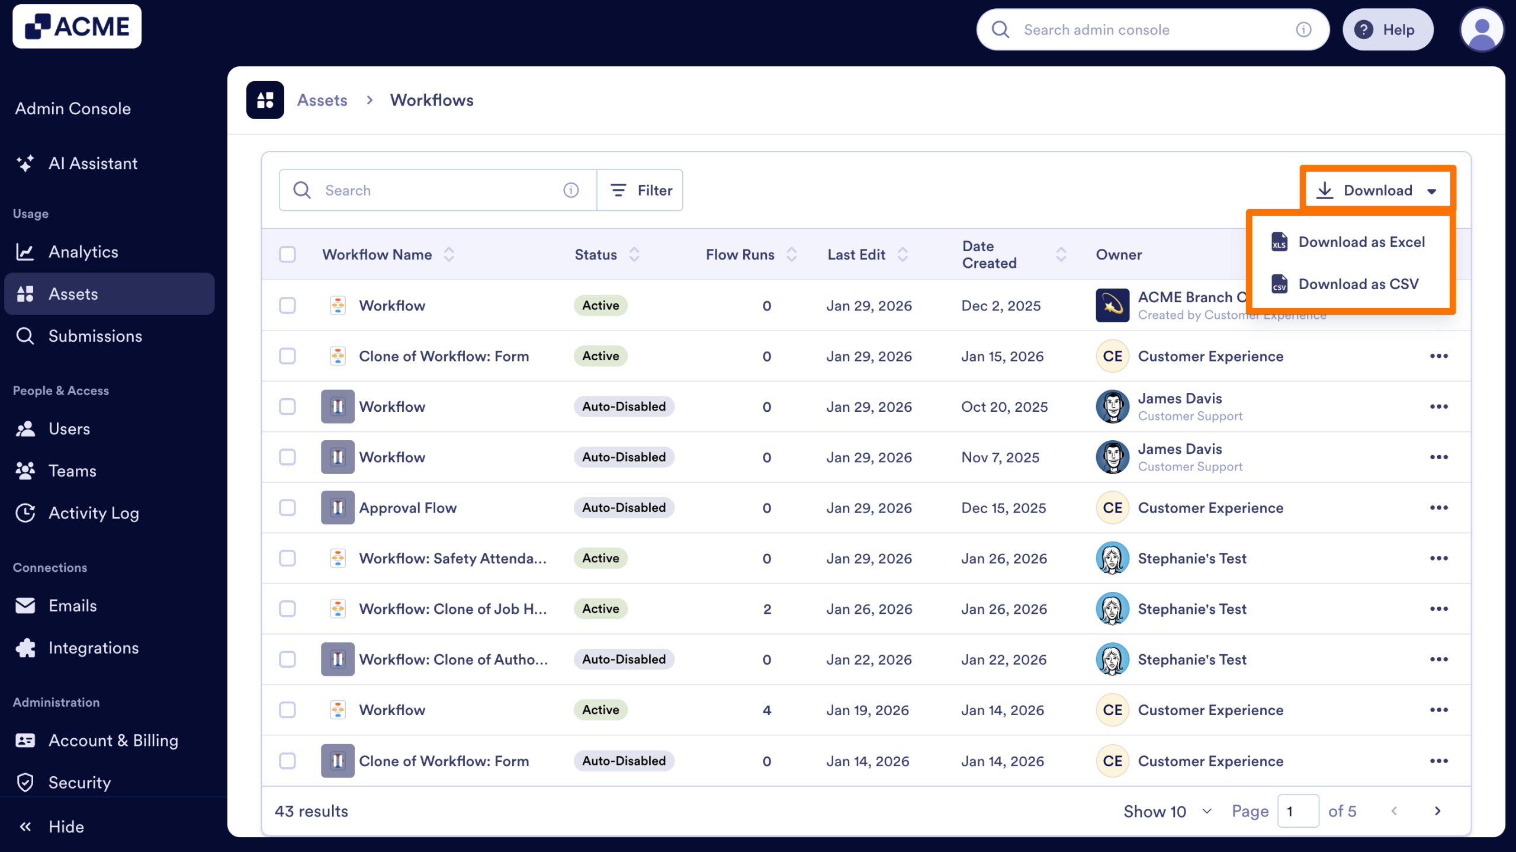The height and width of the screenshot is (852, 1516).
Task: Open the Submissions section
Action: pyautogui.click(x=95, y=336)
